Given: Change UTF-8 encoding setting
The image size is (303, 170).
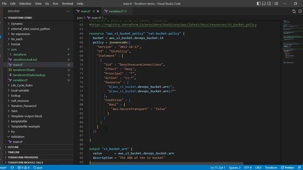Looking at the screenshot, I should tap(248, 168).
